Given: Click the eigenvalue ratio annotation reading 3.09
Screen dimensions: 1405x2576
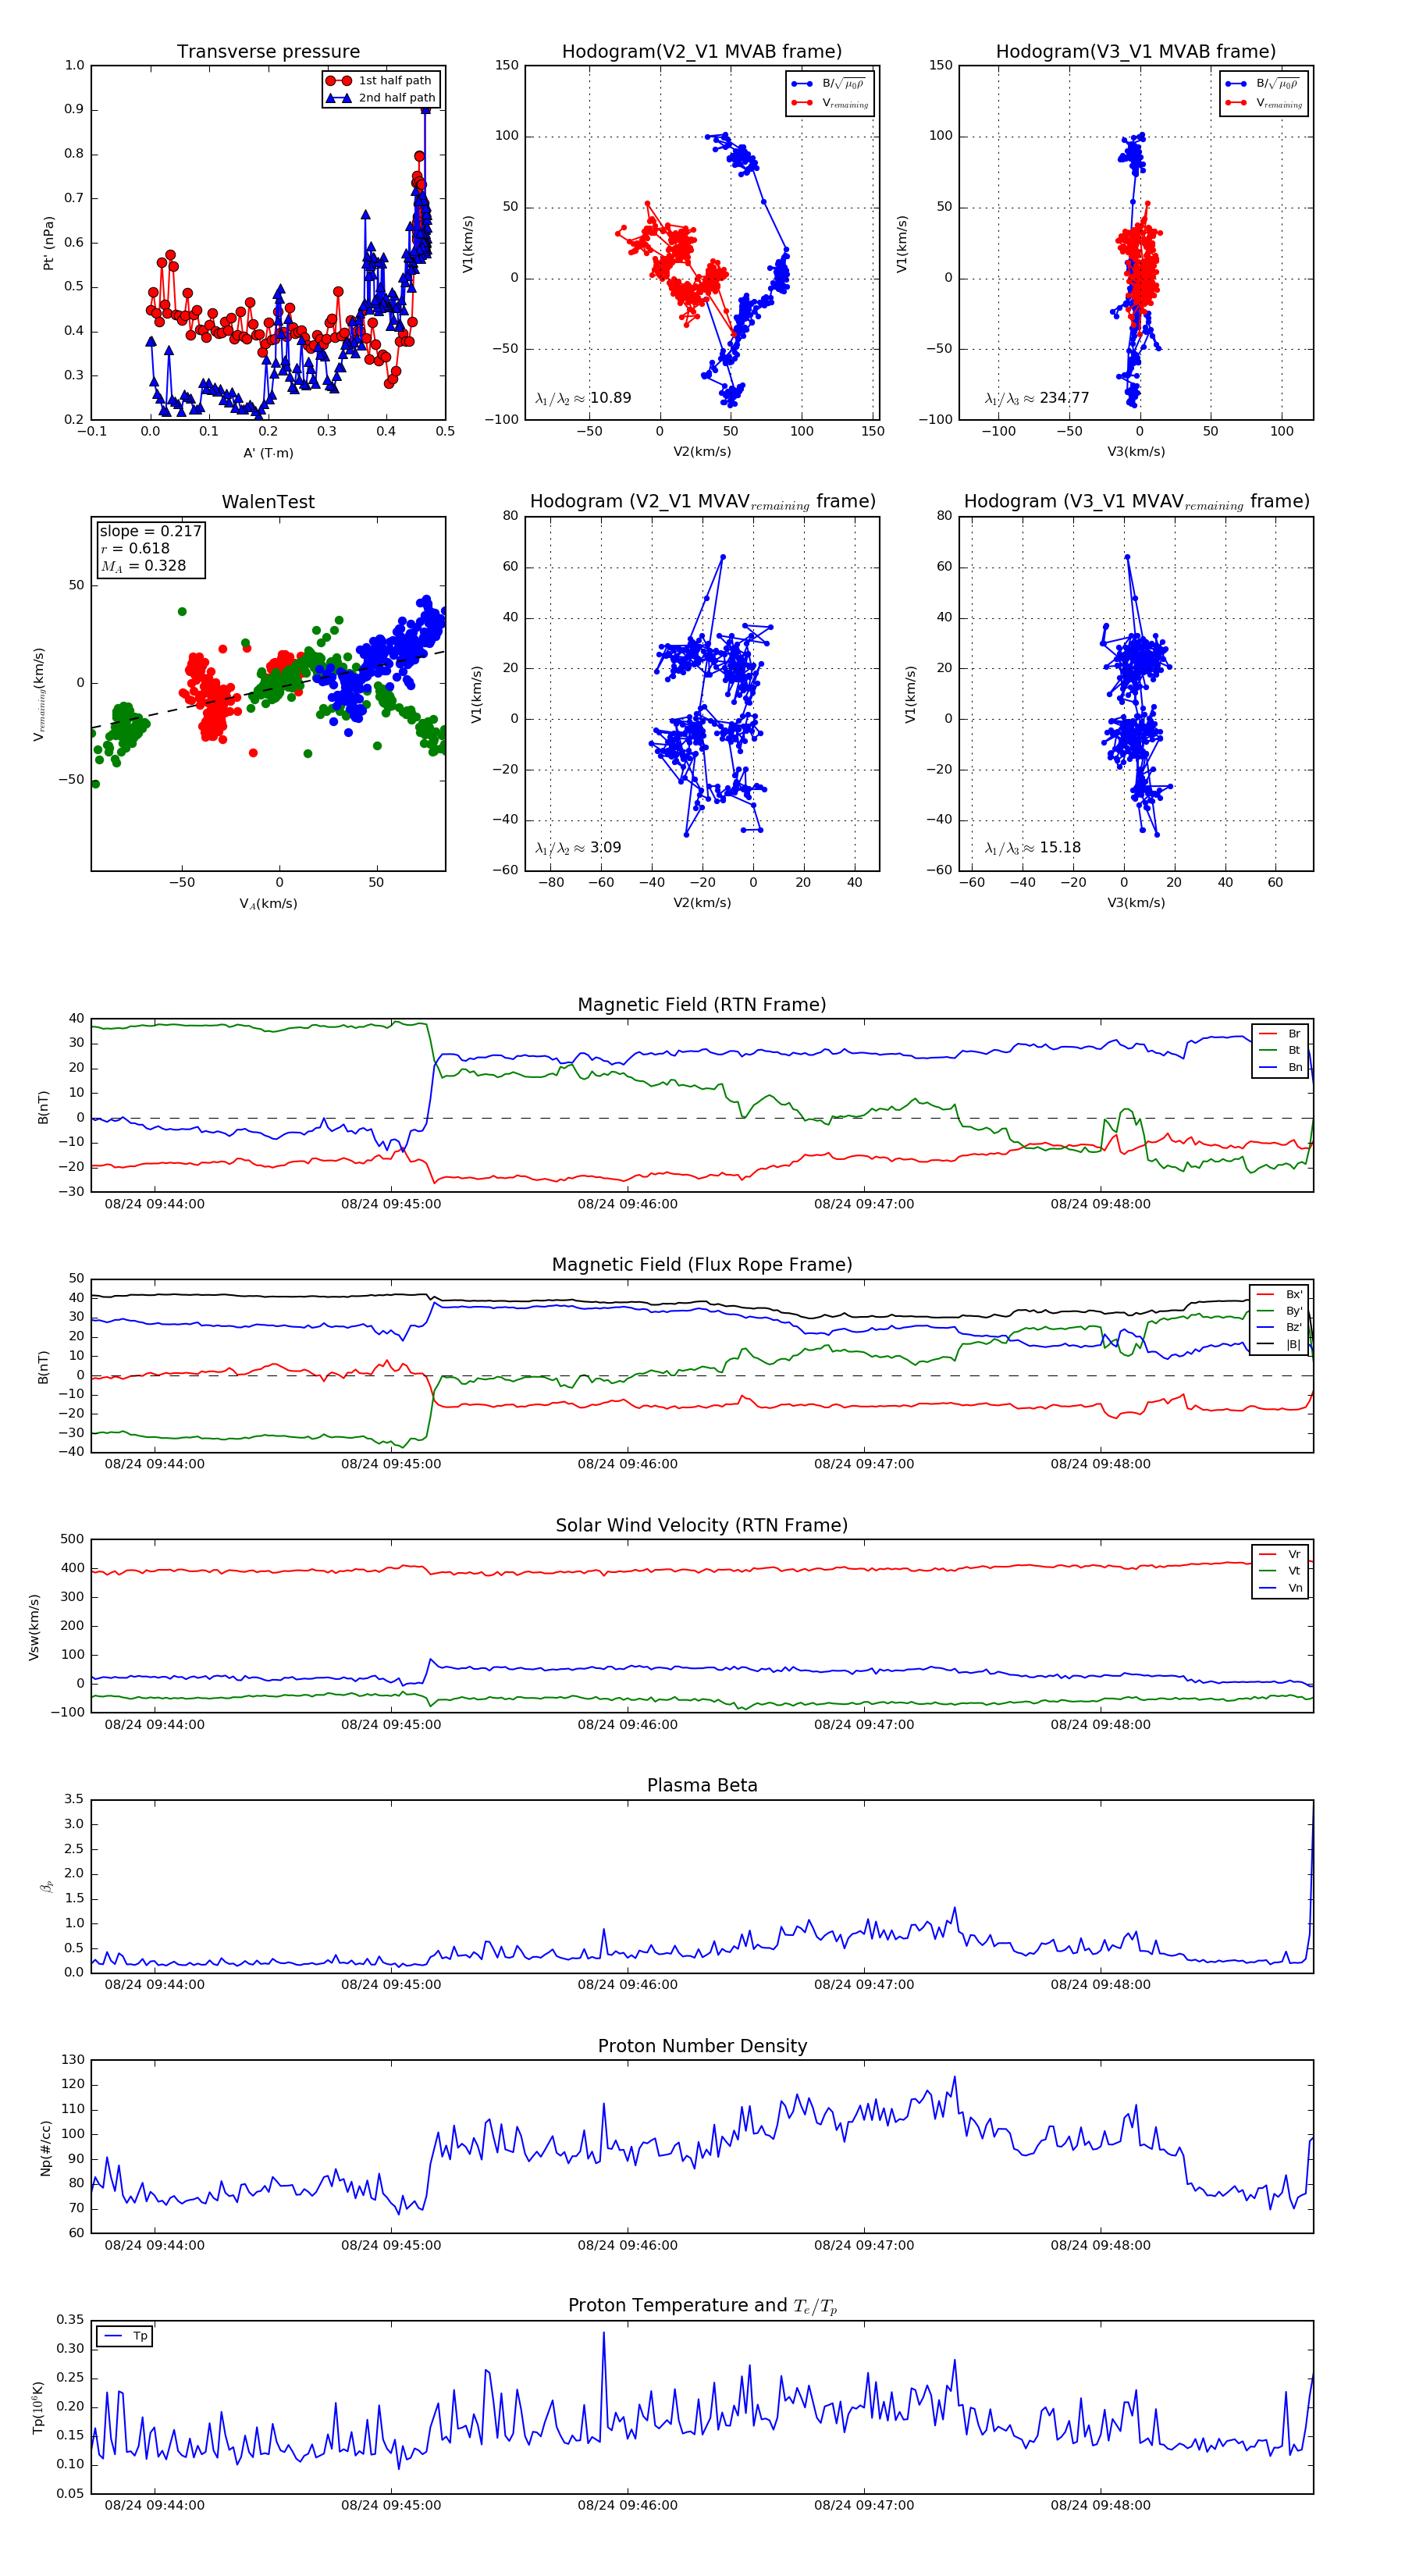Looking at the screenshot, I should (578, 848).
